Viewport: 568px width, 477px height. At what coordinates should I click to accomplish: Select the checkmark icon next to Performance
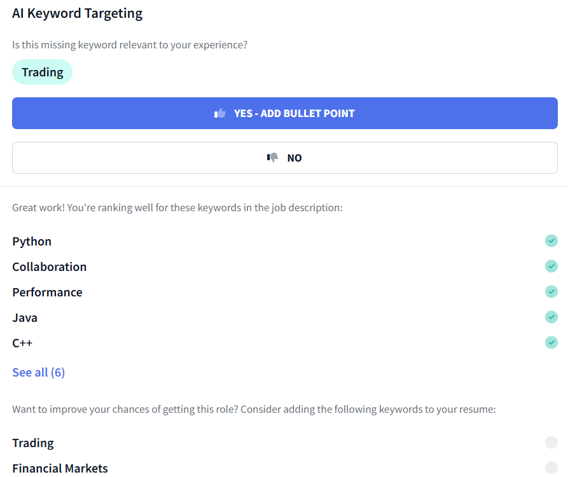[x=551, y=292]
